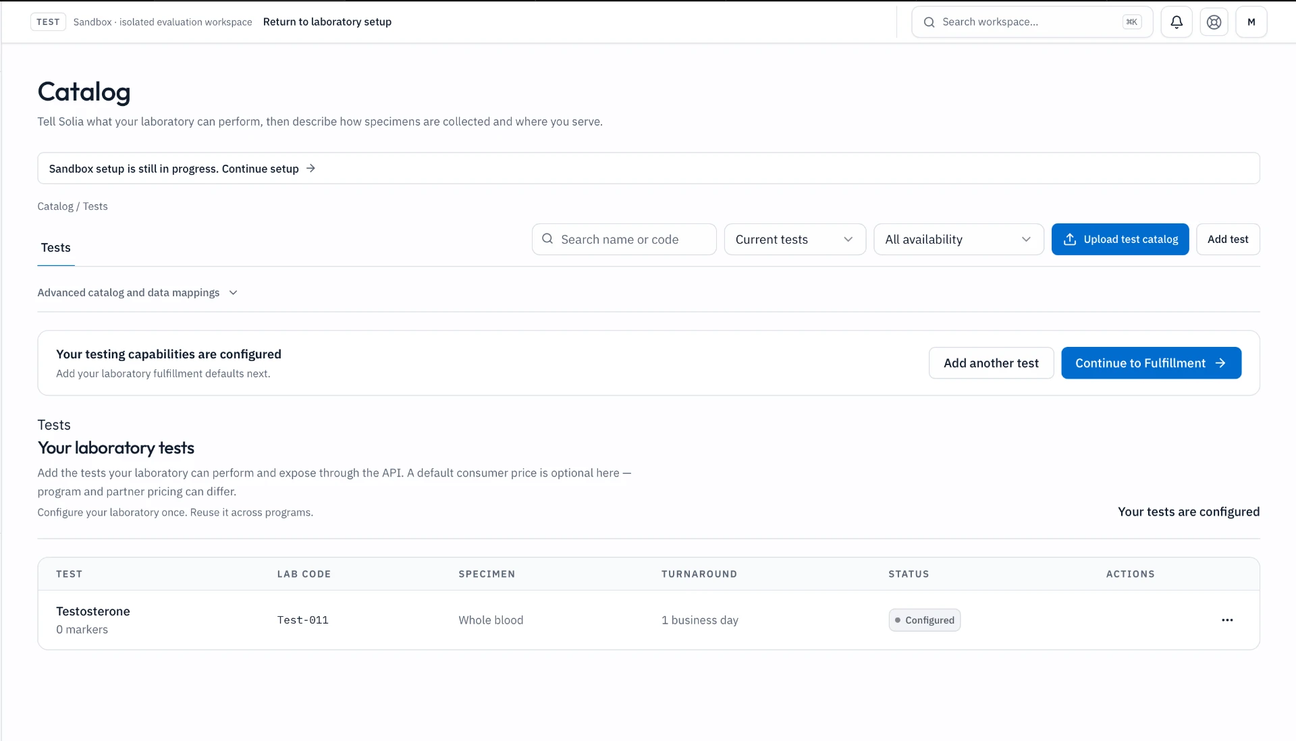Open the All availability dropdown
Viewport: 1296px width, 741px height.
959,240
